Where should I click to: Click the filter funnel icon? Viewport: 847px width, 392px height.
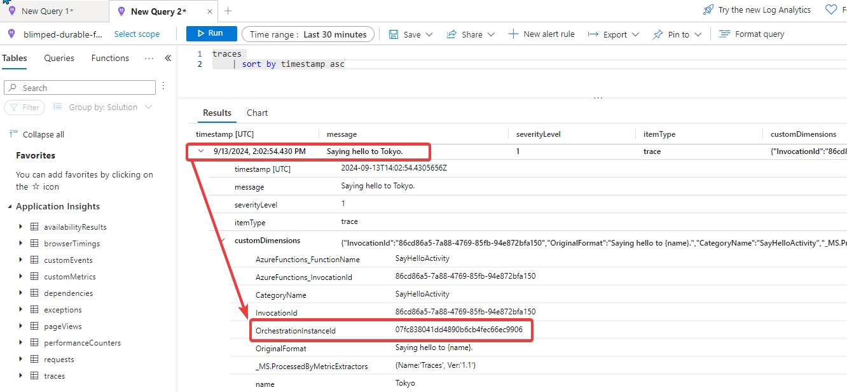click(15, 108)
